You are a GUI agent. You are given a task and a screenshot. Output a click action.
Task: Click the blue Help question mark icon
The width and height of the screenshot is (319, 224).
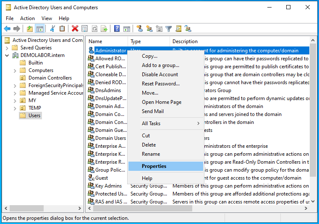[x=117, y=28]
